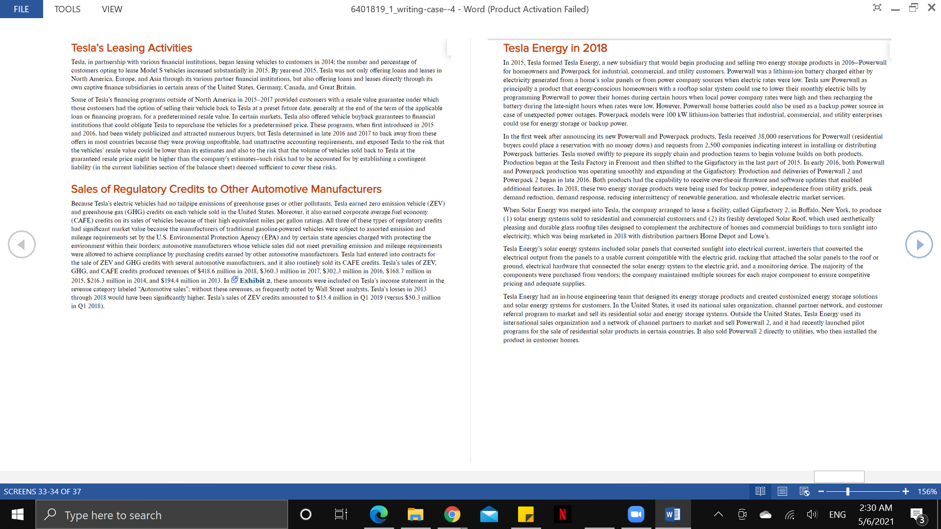Toggle the Wi-Fi network status icon
The image size is (941, 529).
click(x=790, y=514)
